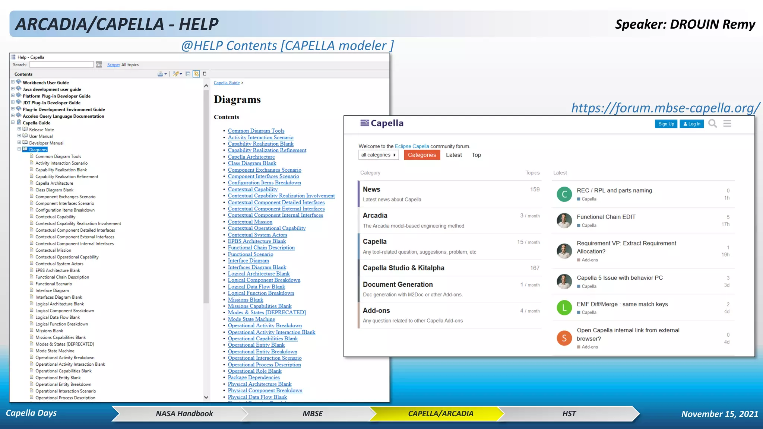Click the Mode State Machine page icon
763x429 pixels.
coord(32,350)
